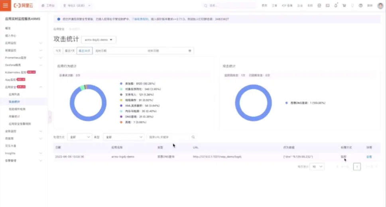Open the page size dropdown showing 10
The width and height of the screenshot is (386, 207).
click(x=317, y=166)
